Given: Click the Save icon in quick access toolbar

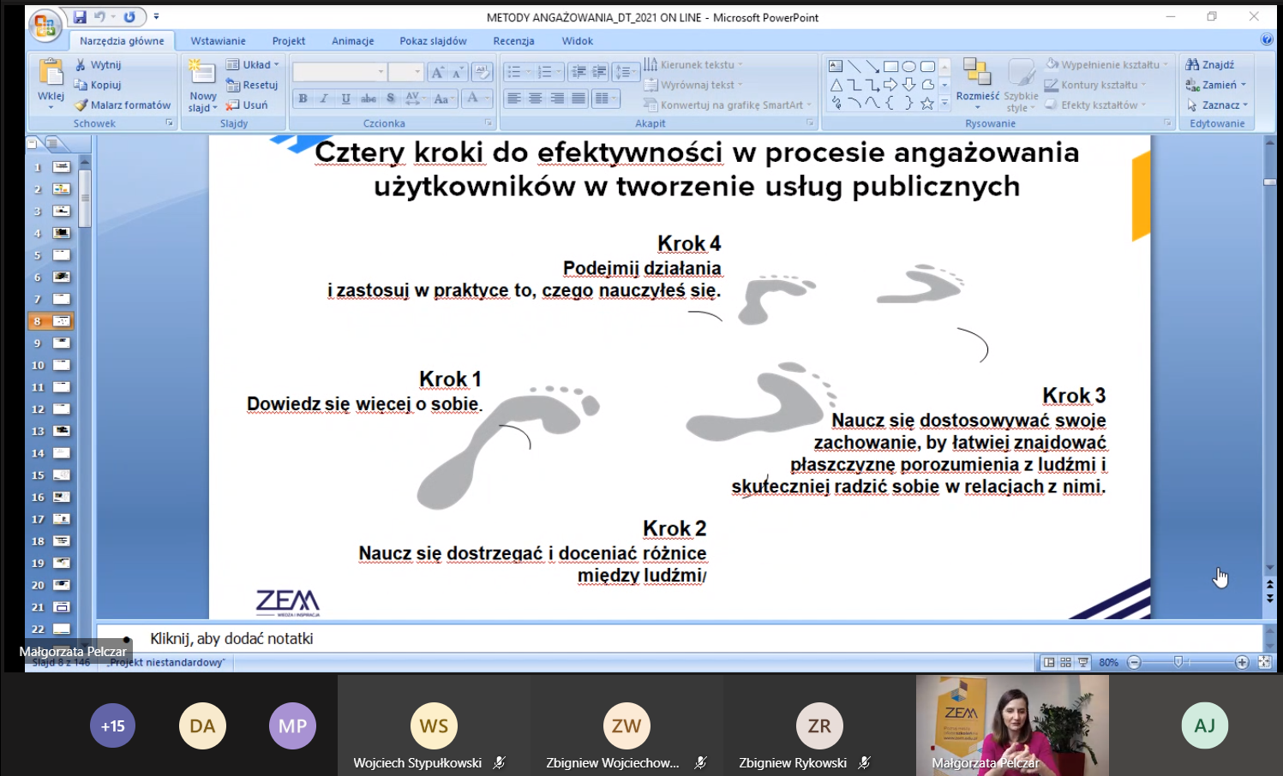Looking at the screenshot, I should point(80,17).
